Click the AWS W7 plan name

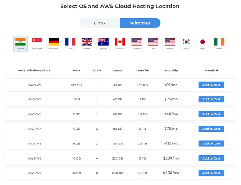pyautogui.click(x=35, y=173)
